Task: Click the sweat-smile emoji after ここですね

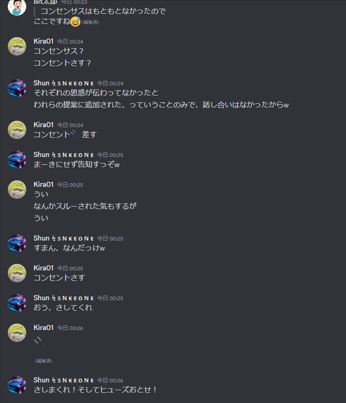Action: pyautogui.click(x=75, y=22)
